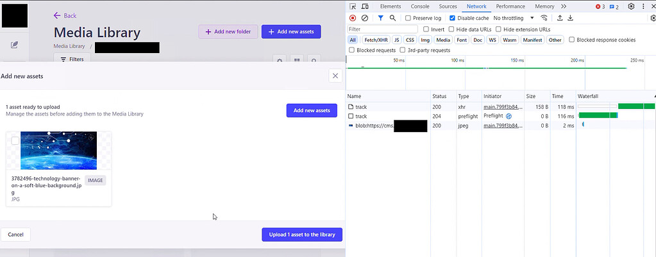Toggle the network filter funnel icon
The image size is (656, 257).
[380, 18]
